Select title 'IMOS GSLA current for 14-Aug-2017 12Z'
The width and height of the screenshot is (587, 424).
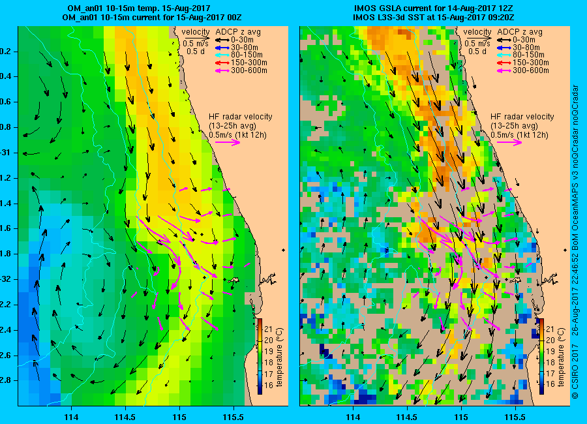pos(434,8)
